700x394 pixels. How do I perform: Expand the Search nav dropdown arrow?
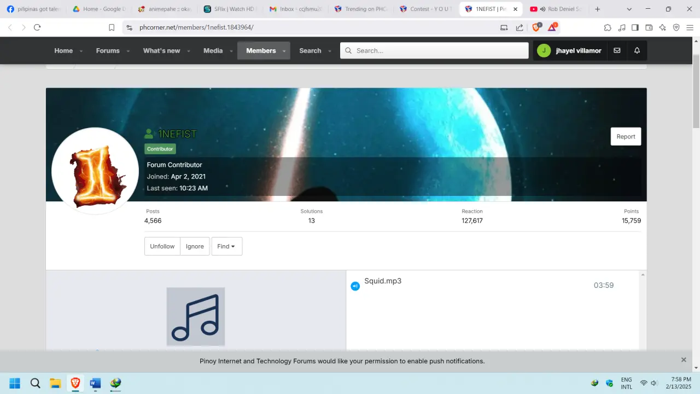329,51
